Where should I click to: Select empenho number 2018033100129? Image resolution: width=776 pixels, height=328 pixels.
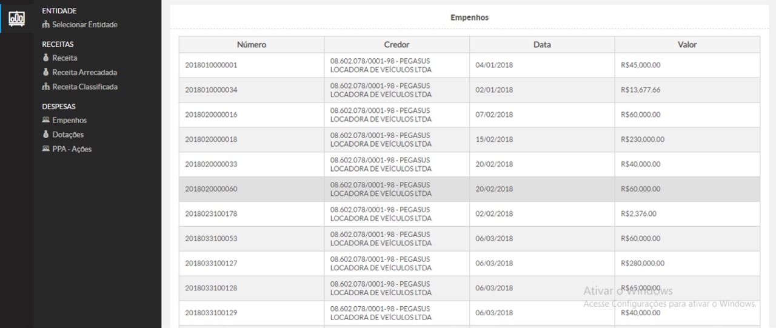coord(211,313)
